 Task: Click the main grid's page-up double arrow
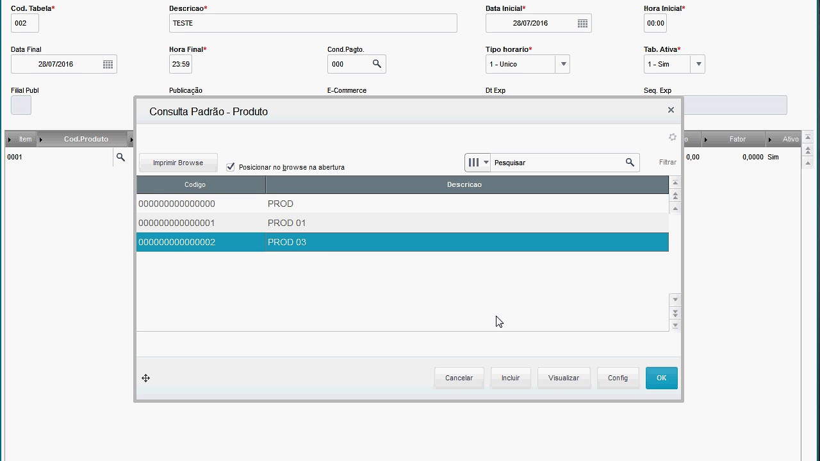(808, 150)
